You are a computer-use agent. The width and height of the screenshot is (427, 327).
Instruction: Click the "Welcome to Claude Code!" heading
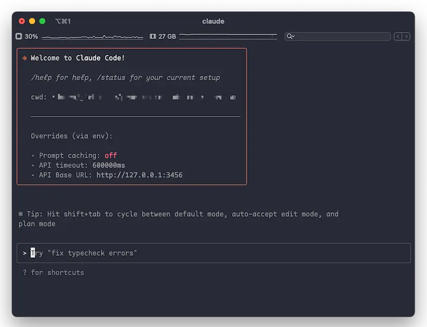click(77, 58)
